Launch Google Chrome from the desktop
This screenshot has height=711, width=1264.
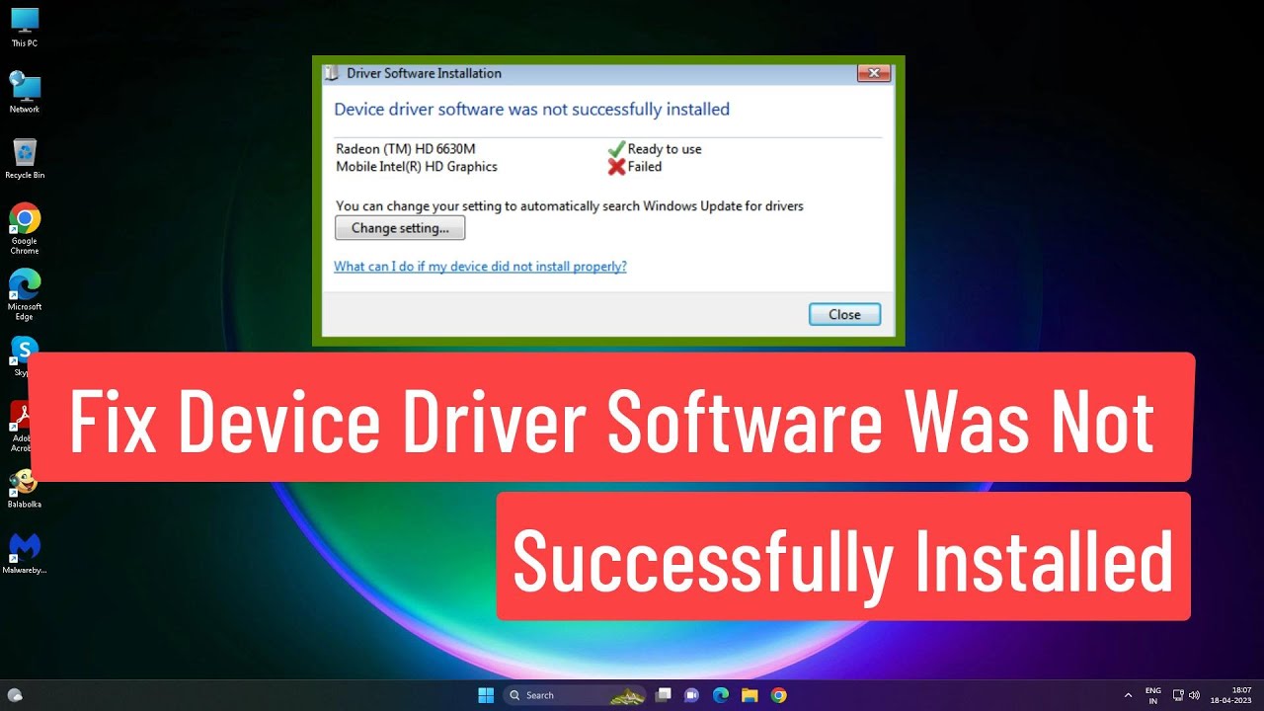point(25,228)
